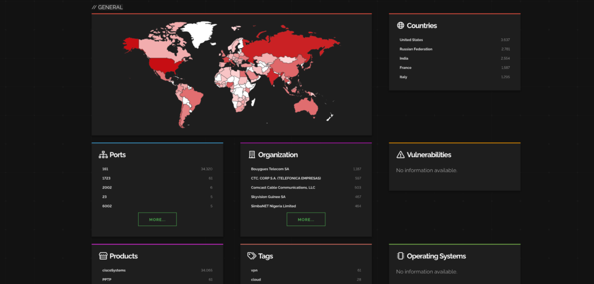Click the United States on the map
Viewport: 594px width, 284px height.
(x=164, y=65)
